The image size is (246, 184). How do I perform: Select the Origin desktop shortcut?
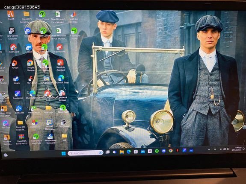(15, 64)
